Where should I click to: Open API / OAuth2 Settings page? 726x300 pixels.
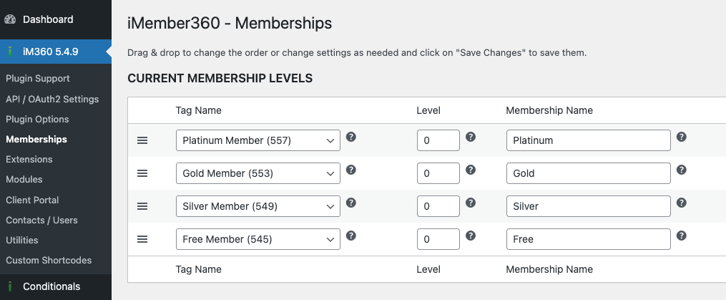click(x=52, y=99)
